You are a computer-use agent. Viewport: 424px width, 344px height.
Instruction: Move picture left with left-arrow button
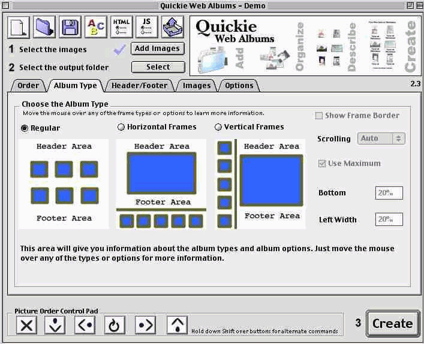85,325
